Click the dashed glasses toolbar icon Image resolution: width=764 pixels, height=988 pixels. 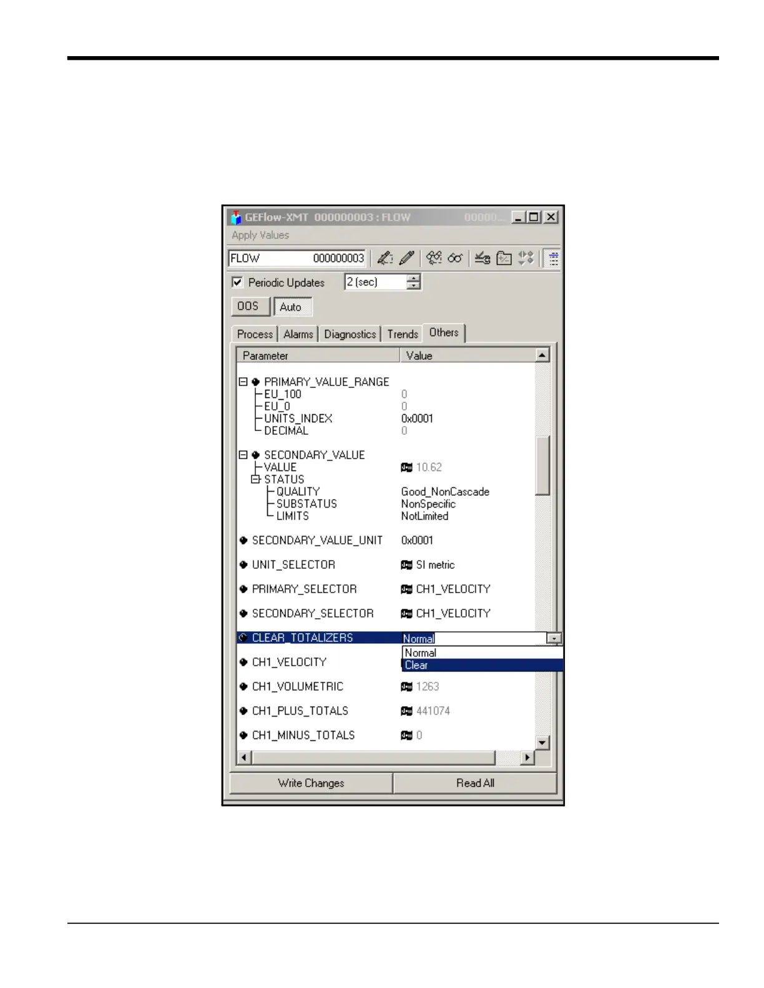coord(434,258)
